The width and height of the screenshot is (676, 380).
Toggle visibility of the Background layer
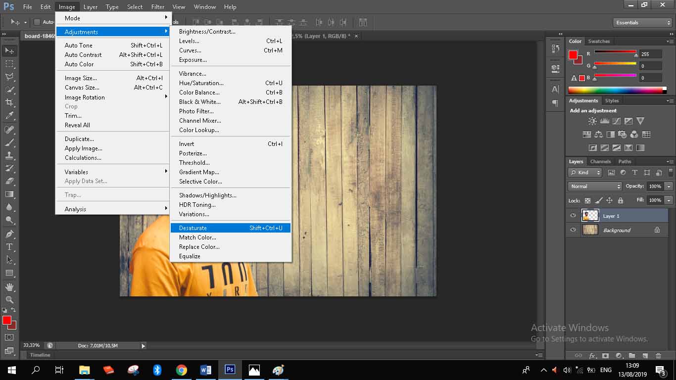tap(573, 230)
